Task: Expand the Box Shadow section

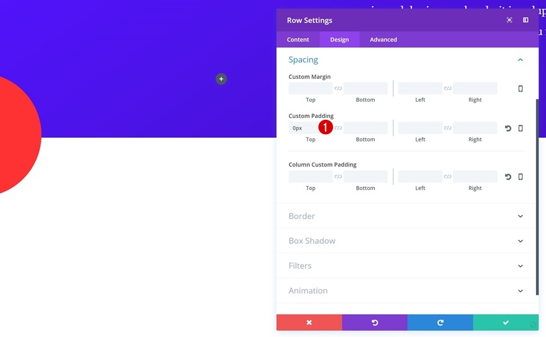Action: 406,241
